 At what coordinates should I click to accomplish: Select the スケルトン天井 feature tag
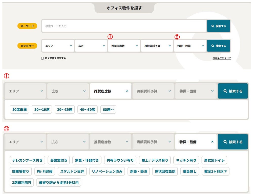[x=72, y=172]
